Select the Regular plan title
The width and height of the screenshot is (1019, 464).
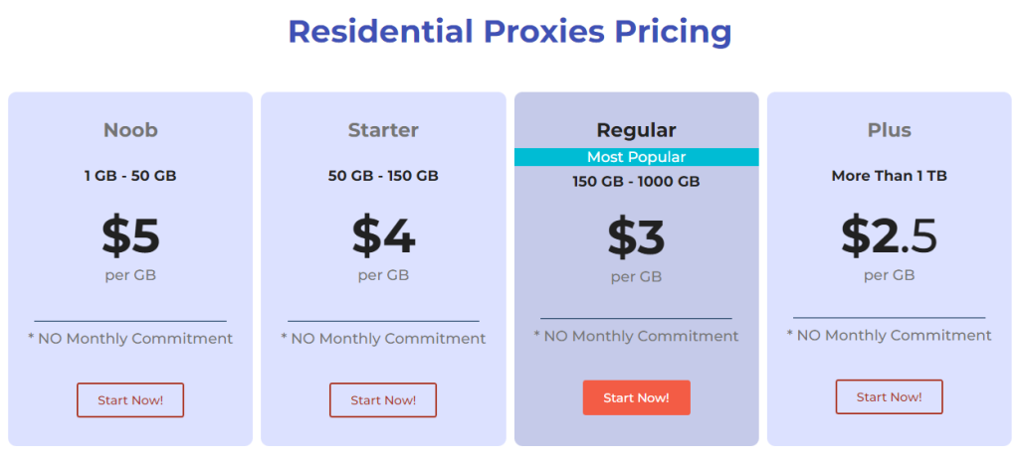(x=636, y=130)
